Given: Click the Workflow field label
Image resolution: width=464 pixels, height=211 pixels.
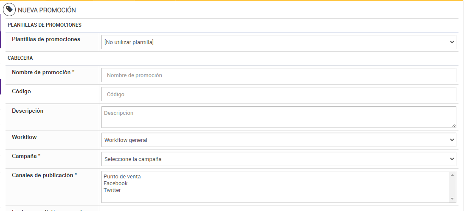Looking at the screenshot, I should tap(24, 137).
